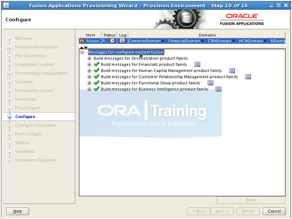Click CRMDomain in the fusion row
This screenshot has width=292, height=219.
click(220, 41)
